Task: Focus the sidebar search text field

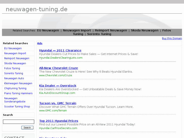Action: tap(18, 122)
